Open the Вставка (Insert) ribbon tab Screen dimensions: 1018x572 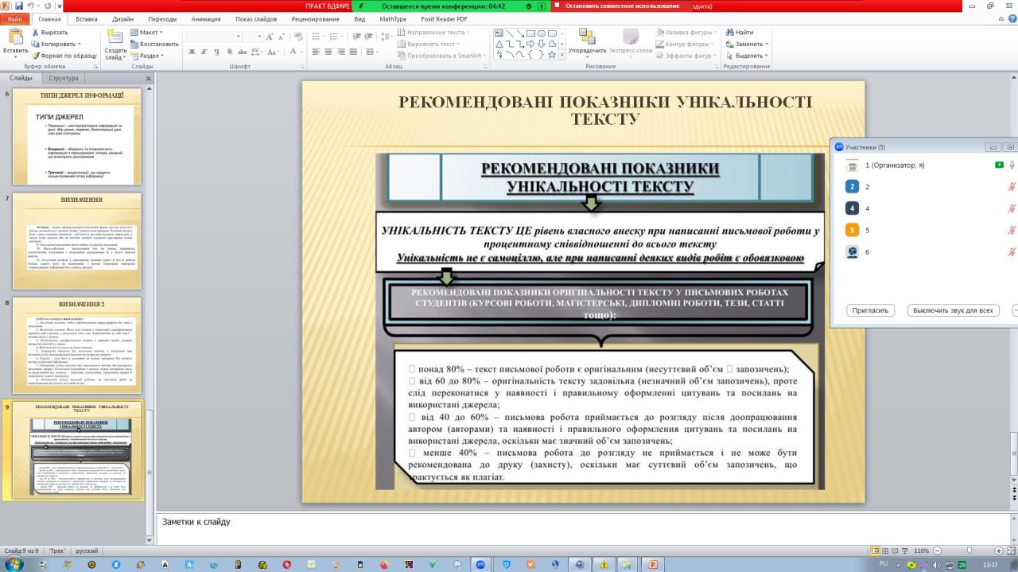point(87,18)
